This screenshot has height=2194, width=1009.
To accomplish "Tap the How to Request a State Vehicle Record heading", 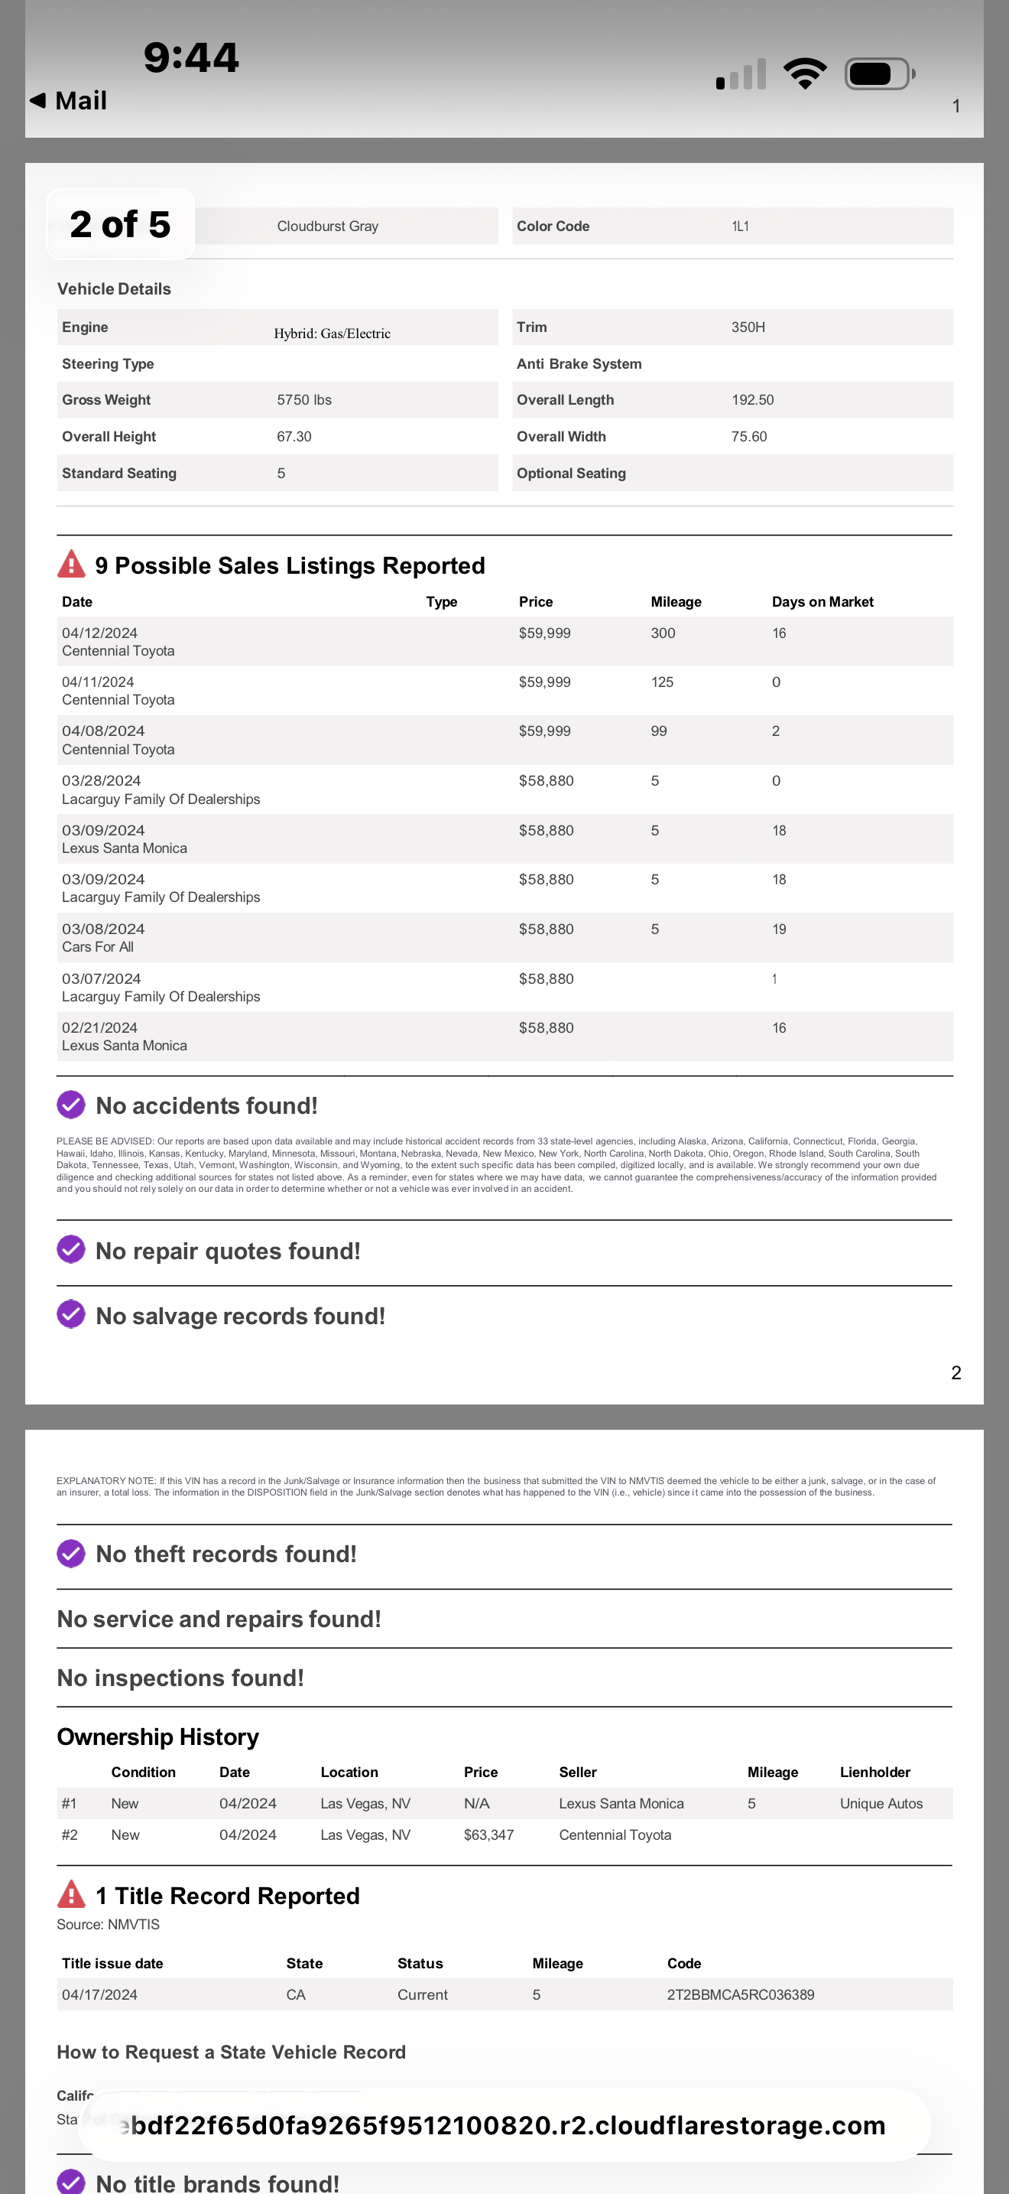I will (232, 2052).
